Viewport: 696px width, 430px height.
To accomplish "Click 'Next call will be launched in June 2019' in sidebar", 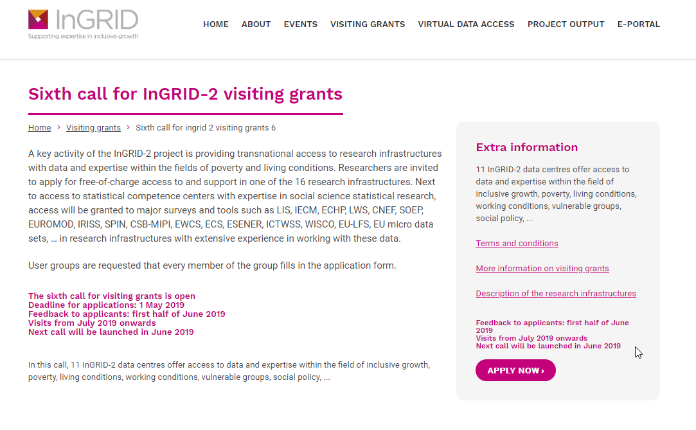I will coord(548,346).
